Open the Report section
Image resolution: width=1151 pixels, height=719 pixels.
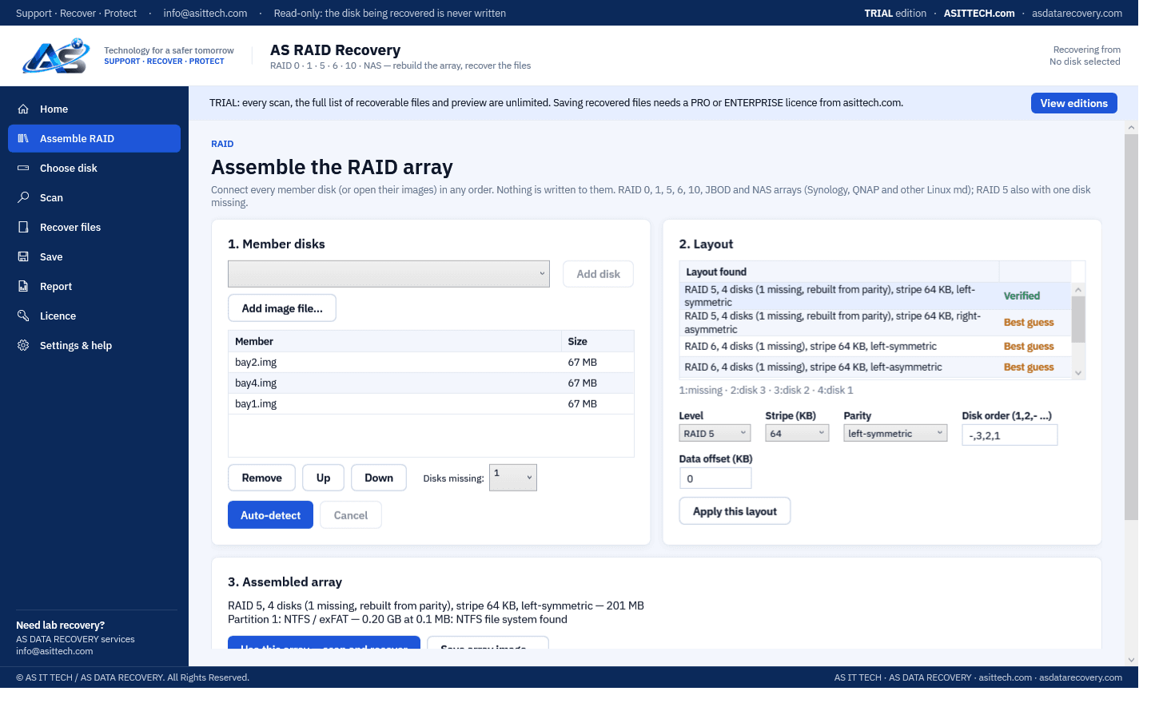tap(94, 286)
